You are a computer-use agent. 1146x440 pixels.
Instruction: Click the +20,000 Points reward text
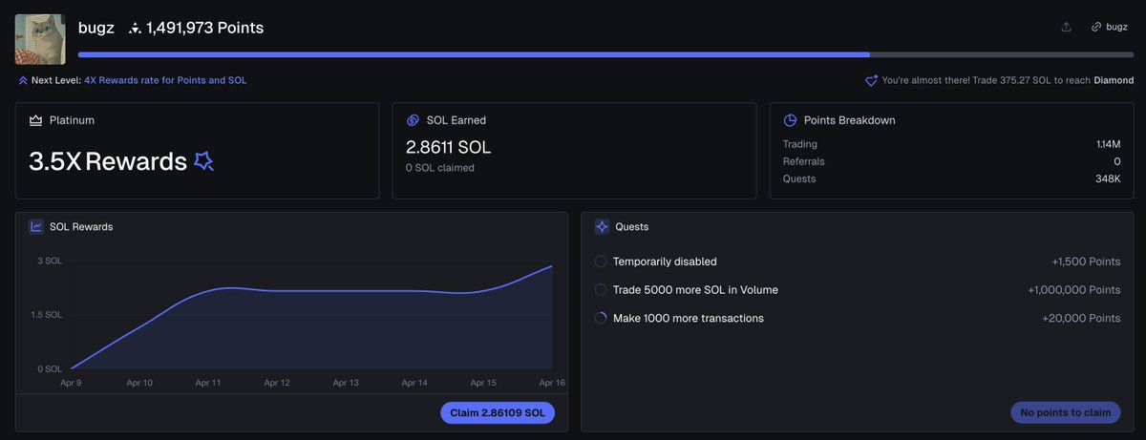pyautogui.click(x=1081, y=318)
